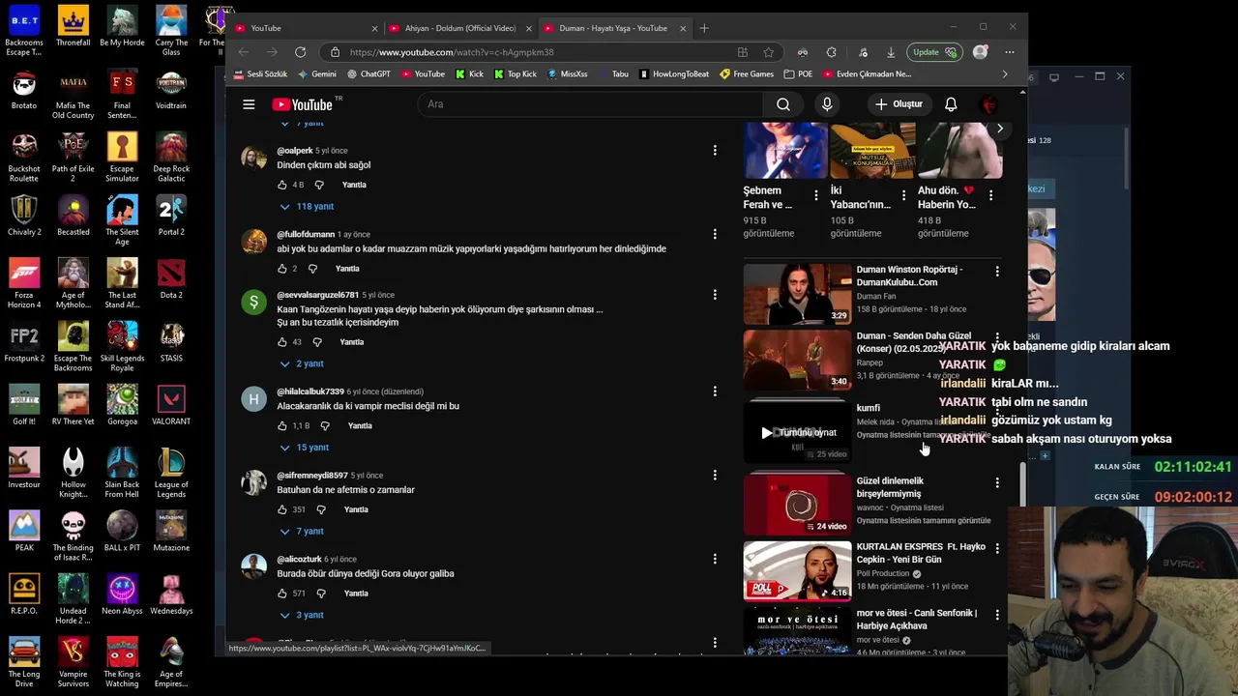Dislike the comment by @alicozturk
This screenshot has width=1238, height=696.
point(323,594)
